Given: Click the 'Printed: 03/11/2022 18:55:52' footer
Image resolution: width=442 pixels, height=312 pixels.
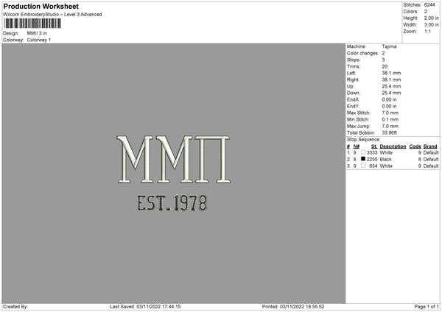Looking at the screenshot, I should tap(293, 307).
